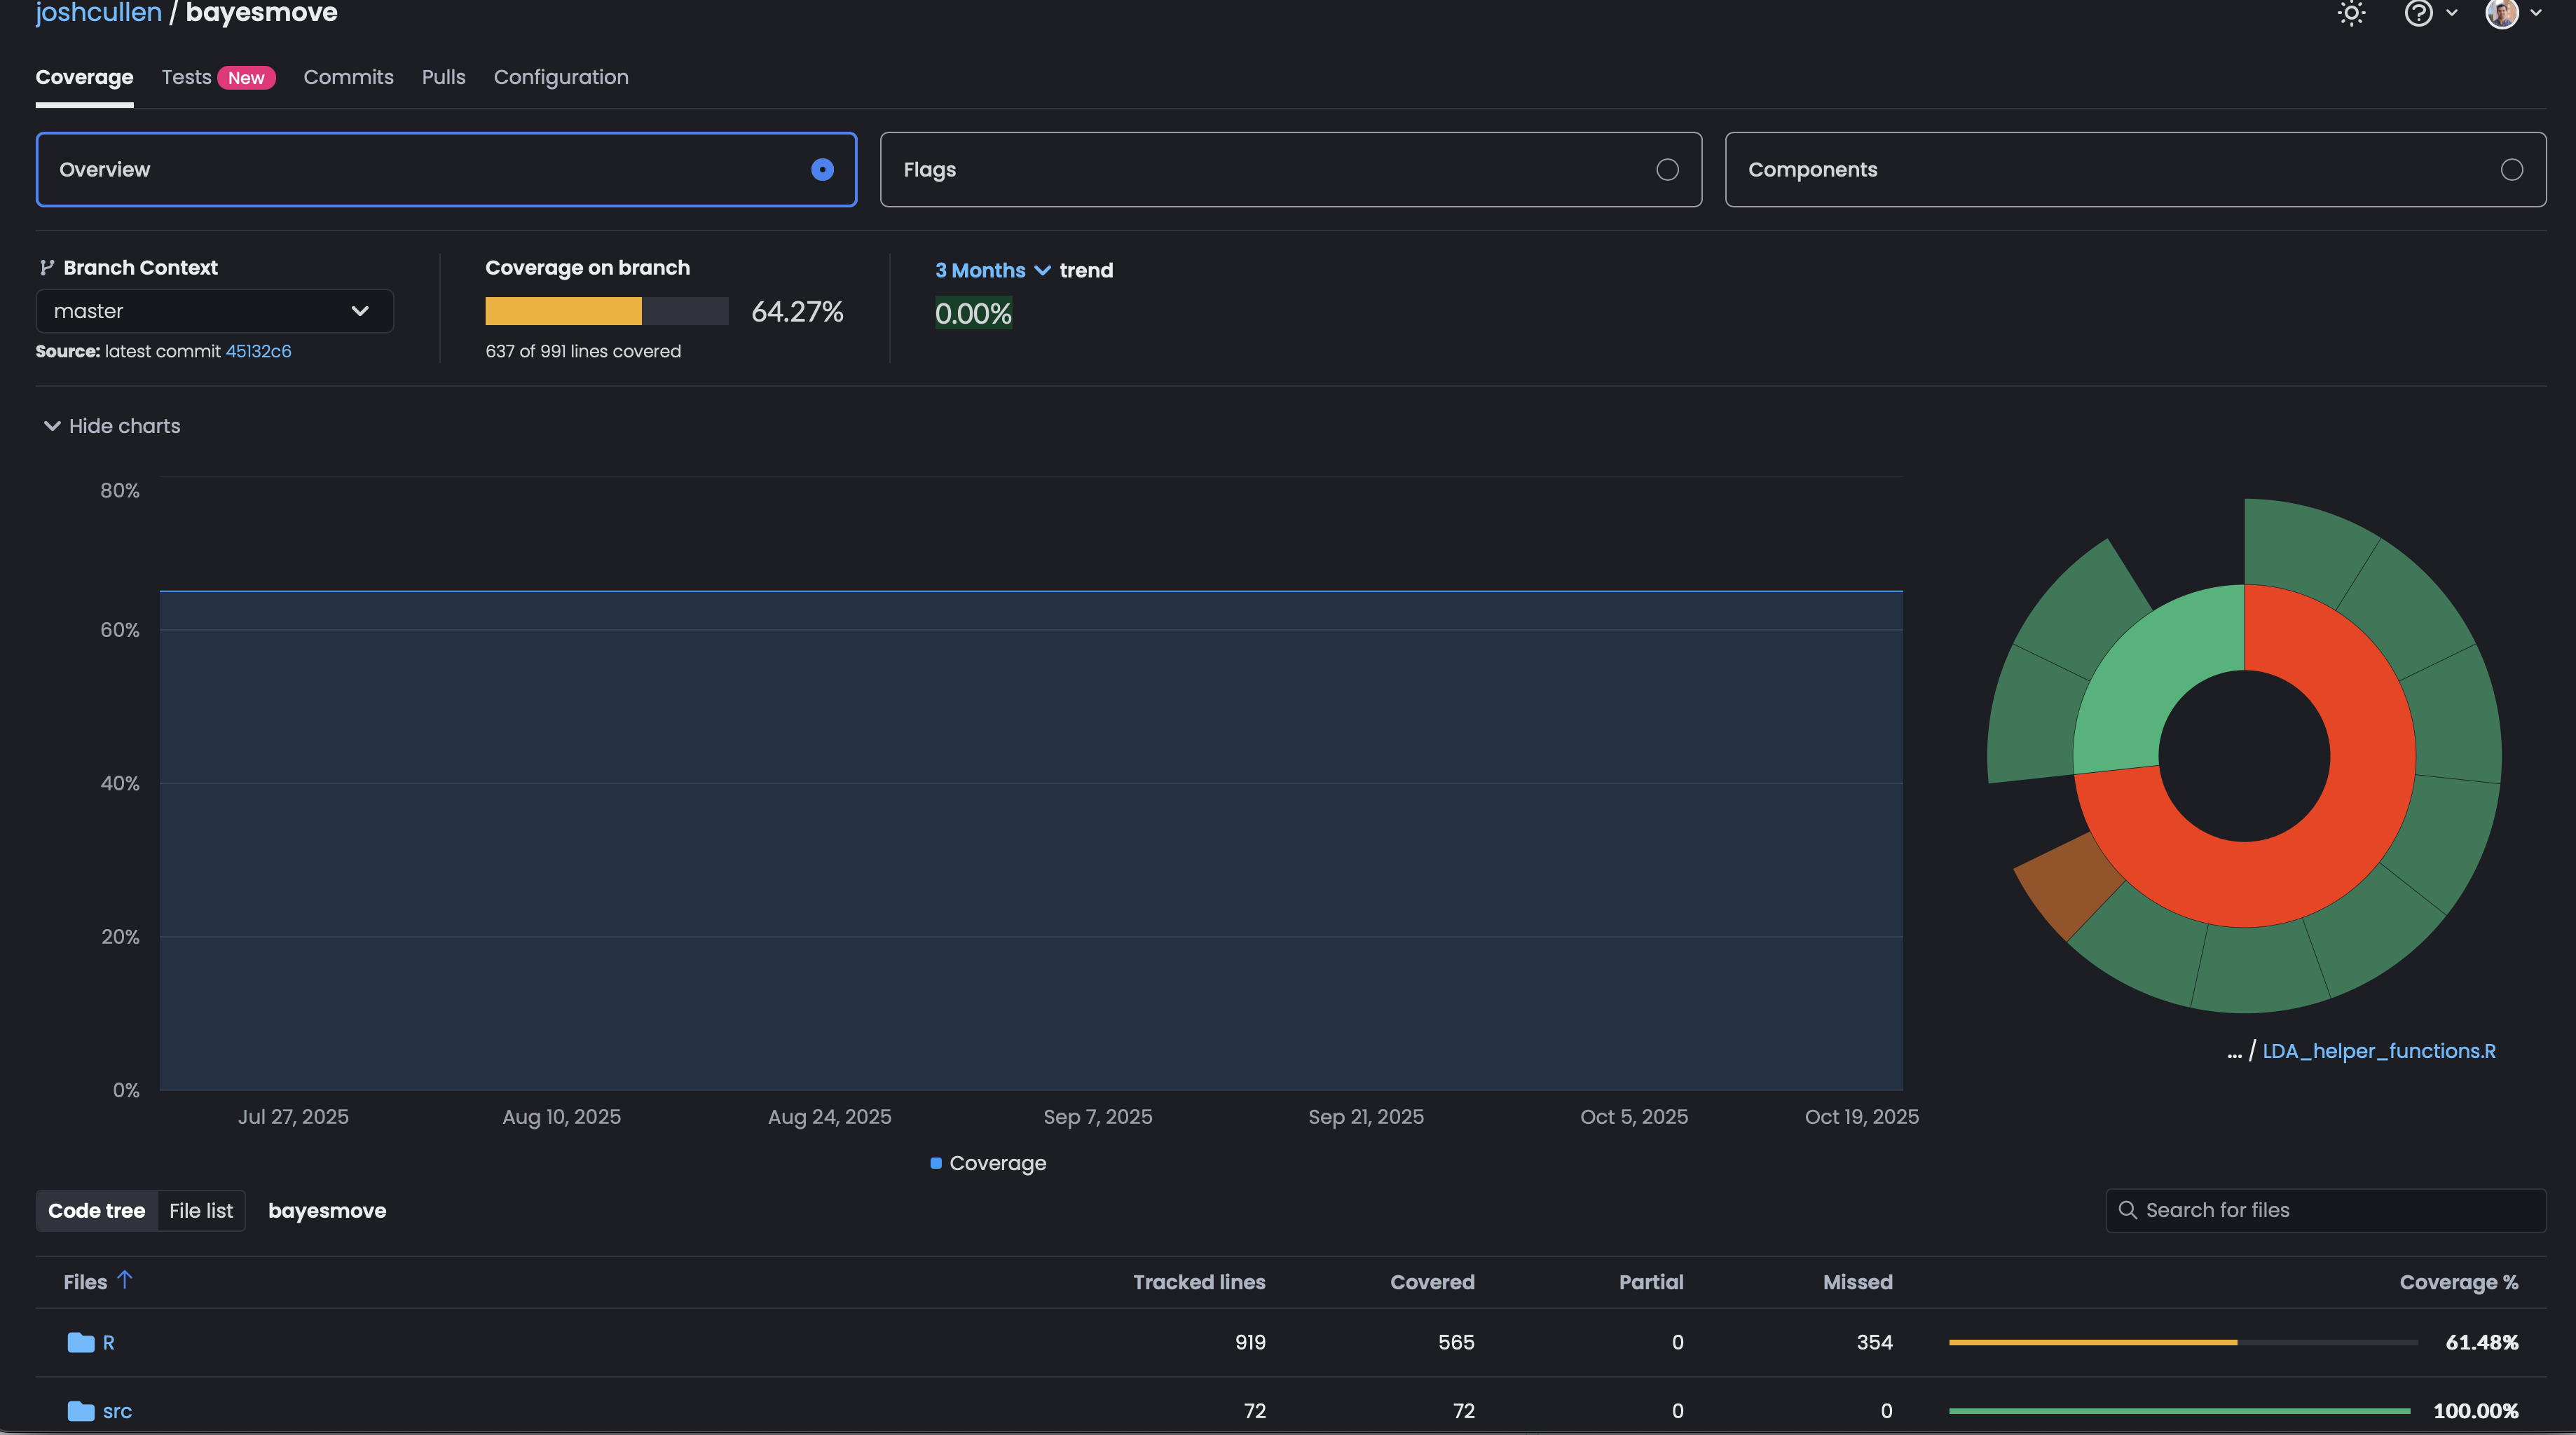The image size is (2576, 1435).
Task: Open the master branch dropdown
Action: point(214,311)
